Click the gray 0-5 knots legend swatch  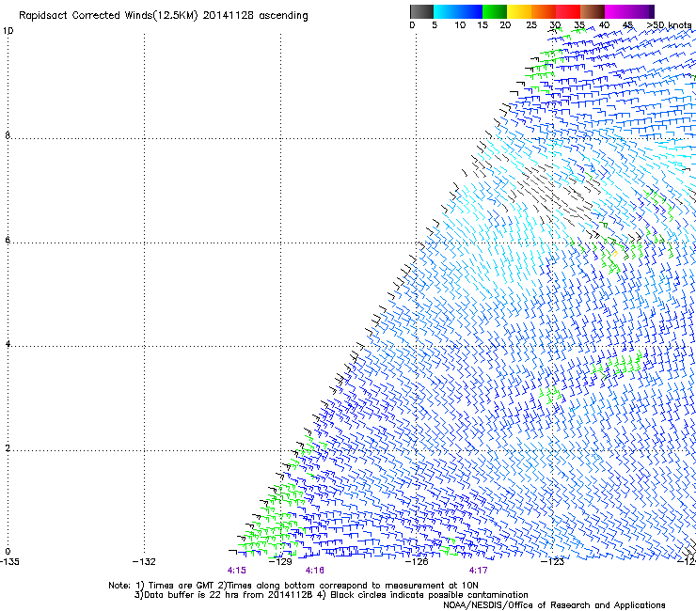(x=421, y=11)
